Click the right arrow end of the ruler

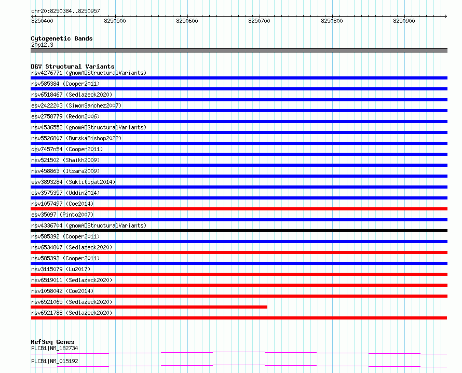coord(445,16)
